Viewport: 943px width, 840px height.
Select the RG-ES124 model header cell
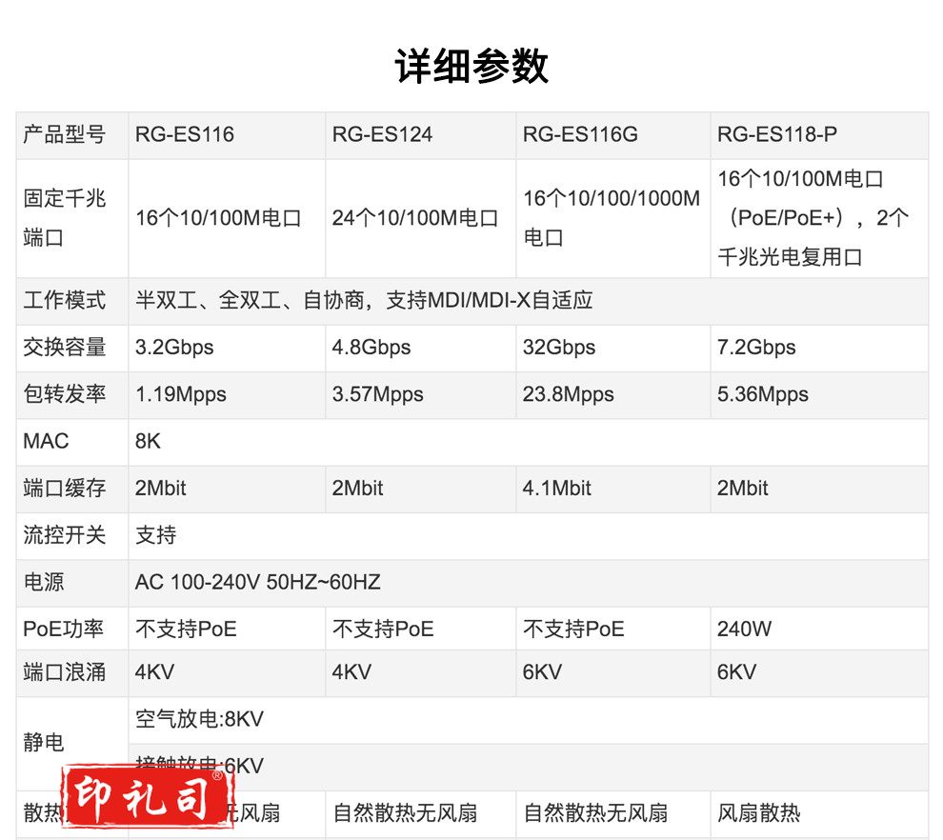point(382,135)
